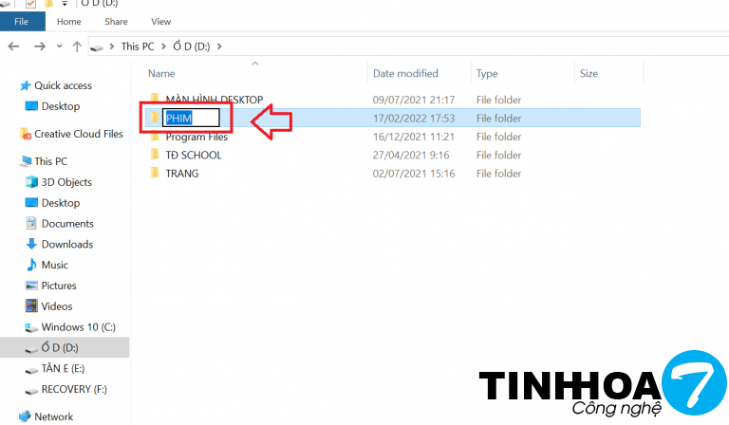Viewport: 729px width, 425px height.
Task: Click the PHIM rename text field
Action: point(192,118)
